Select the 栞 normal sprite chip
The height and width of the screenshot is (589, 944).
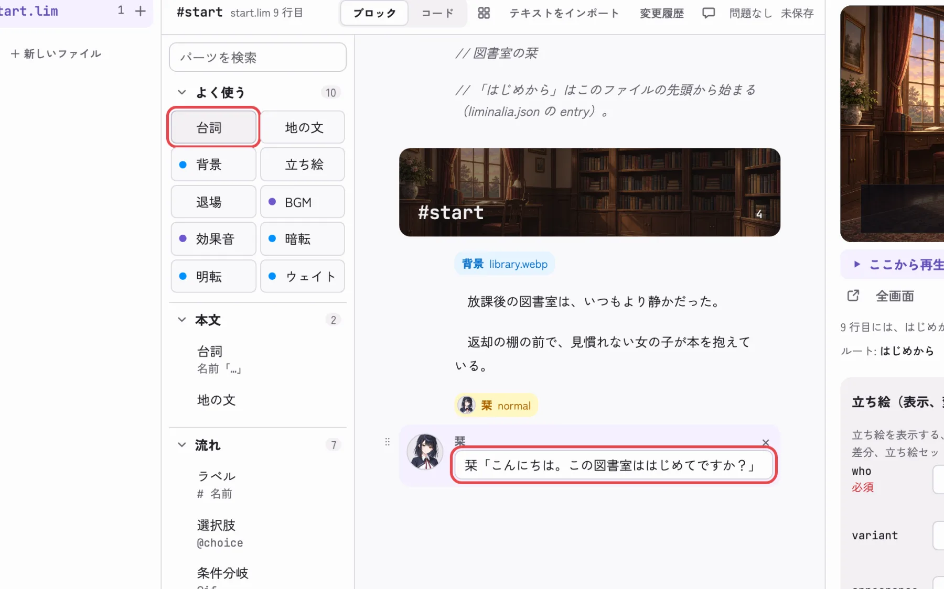(x=496, y=405)
